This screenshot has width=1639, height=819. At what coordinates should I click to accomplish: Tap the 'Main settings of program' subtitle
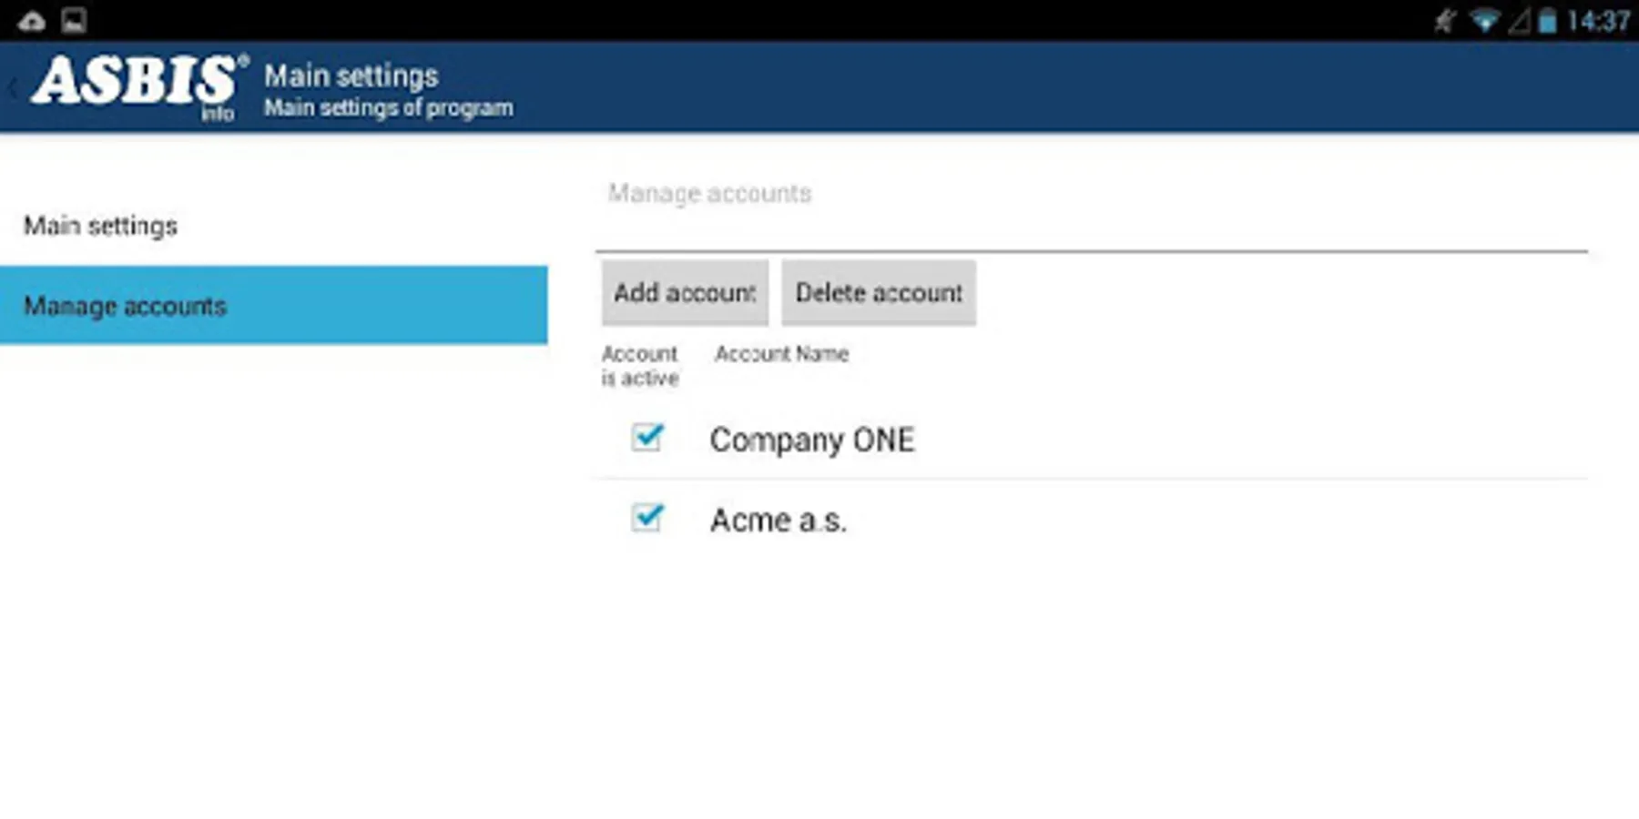(389, 107)
